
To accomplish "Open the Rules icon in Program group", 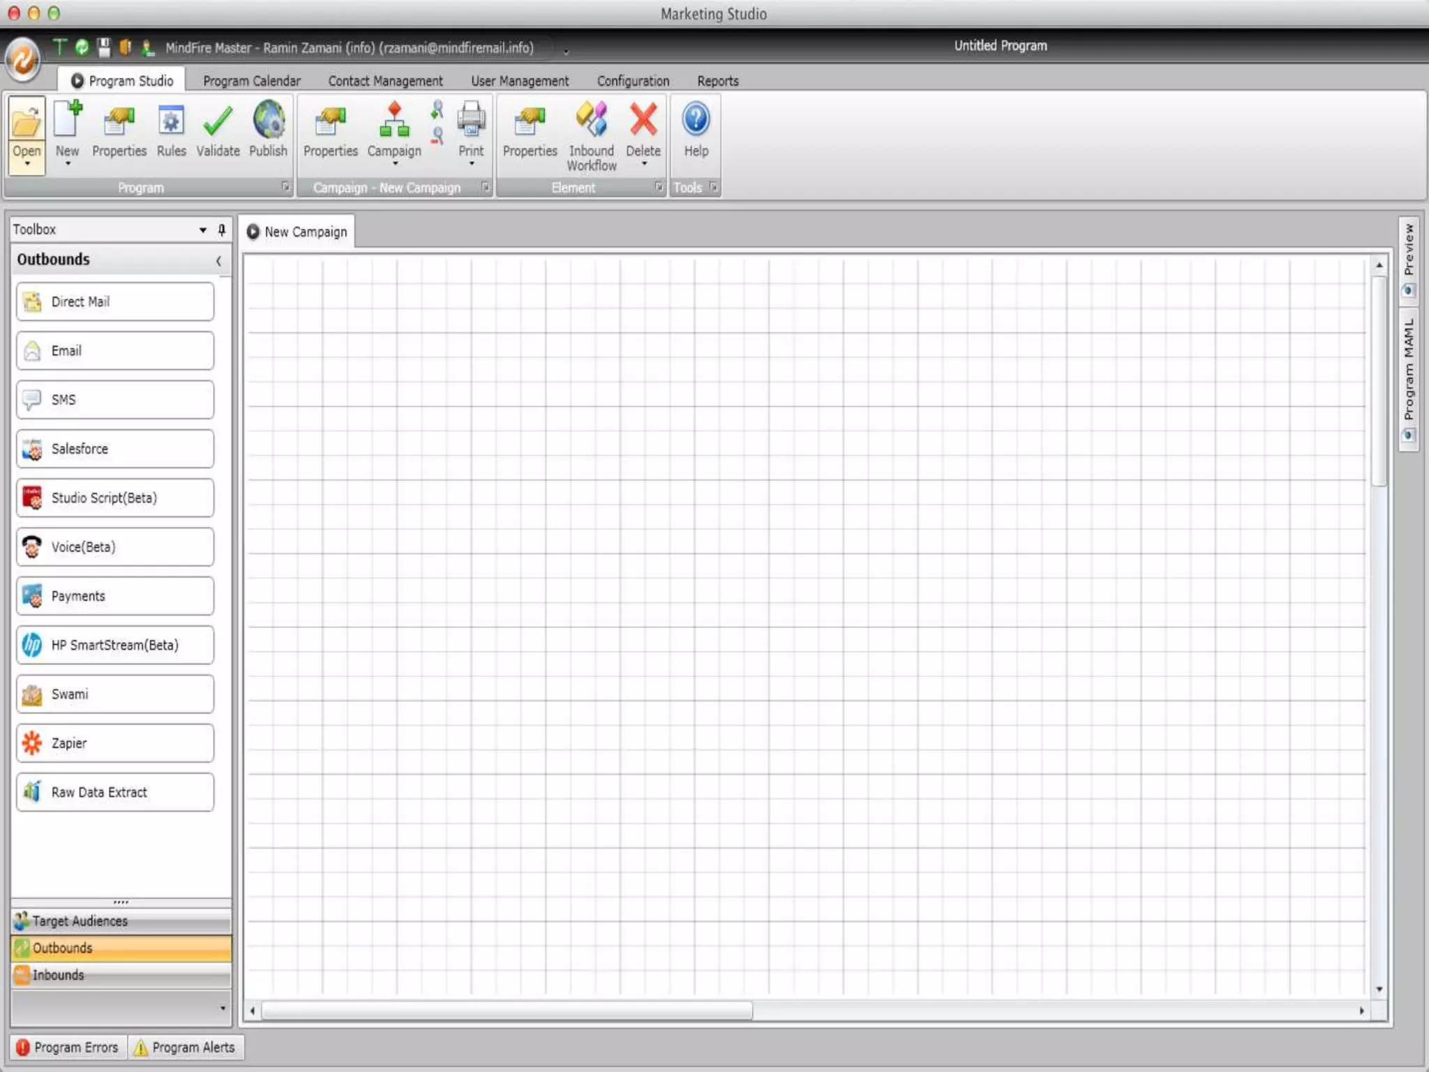I will (x=171, y=122).
